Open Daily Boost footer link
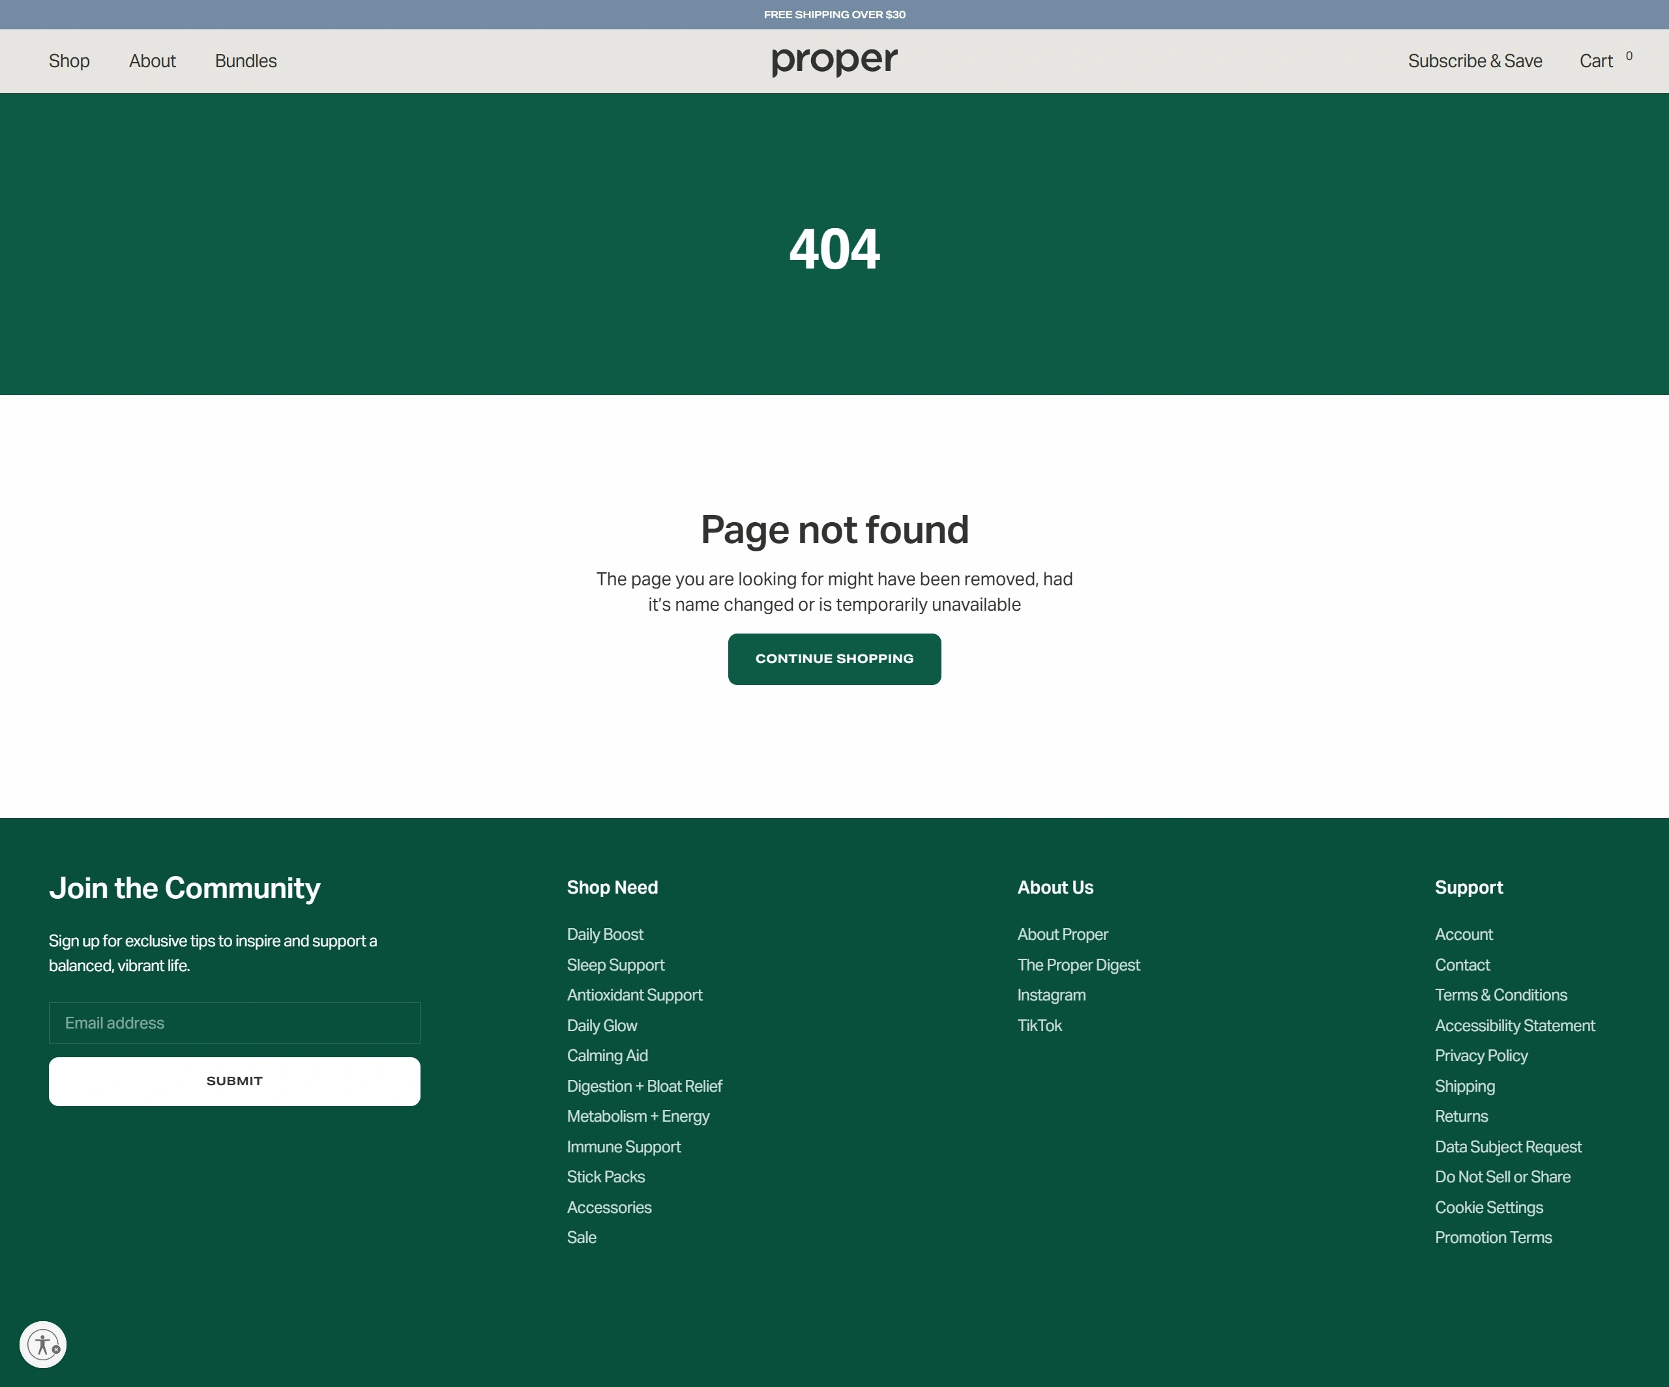Image resolution: width=1669 pixels, height=1387 pixels. [605, 934]
